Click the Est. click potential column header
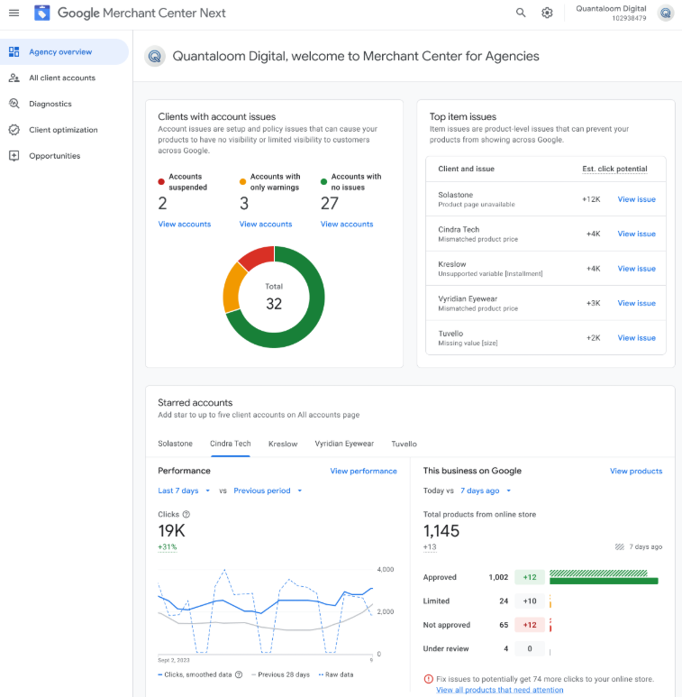Viewport: 682px width, 697px height. 614,169
